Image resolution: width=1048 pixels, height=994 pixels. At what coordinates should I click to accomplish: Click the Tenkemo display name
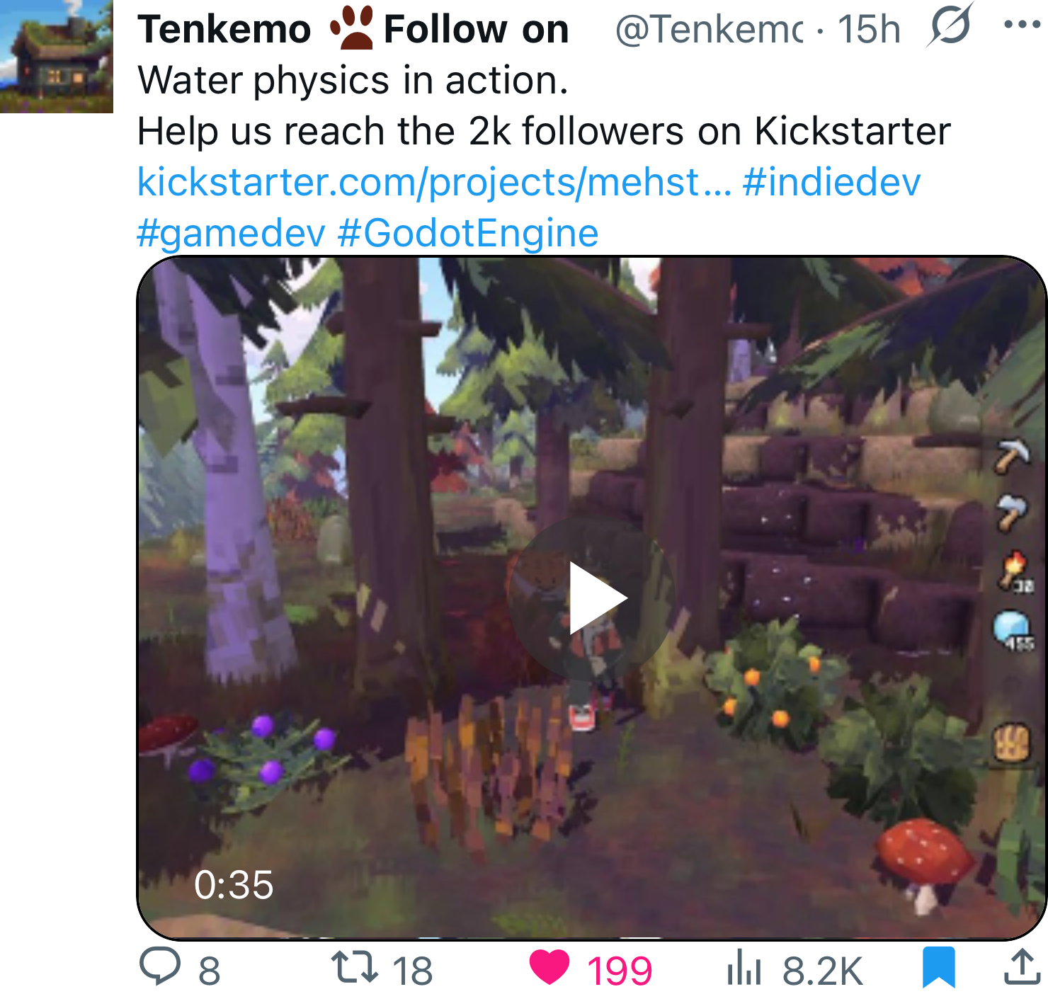click(x=224, y=30)
